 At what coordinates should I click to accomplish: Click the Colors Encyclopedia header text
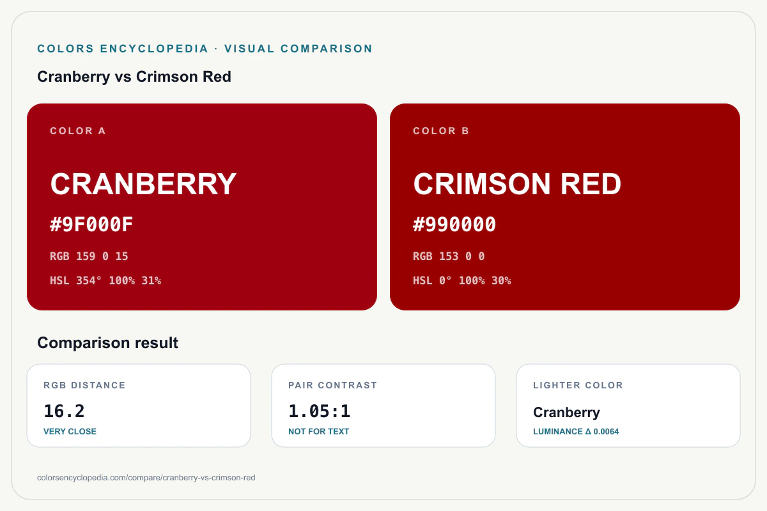tap(123, 49)
